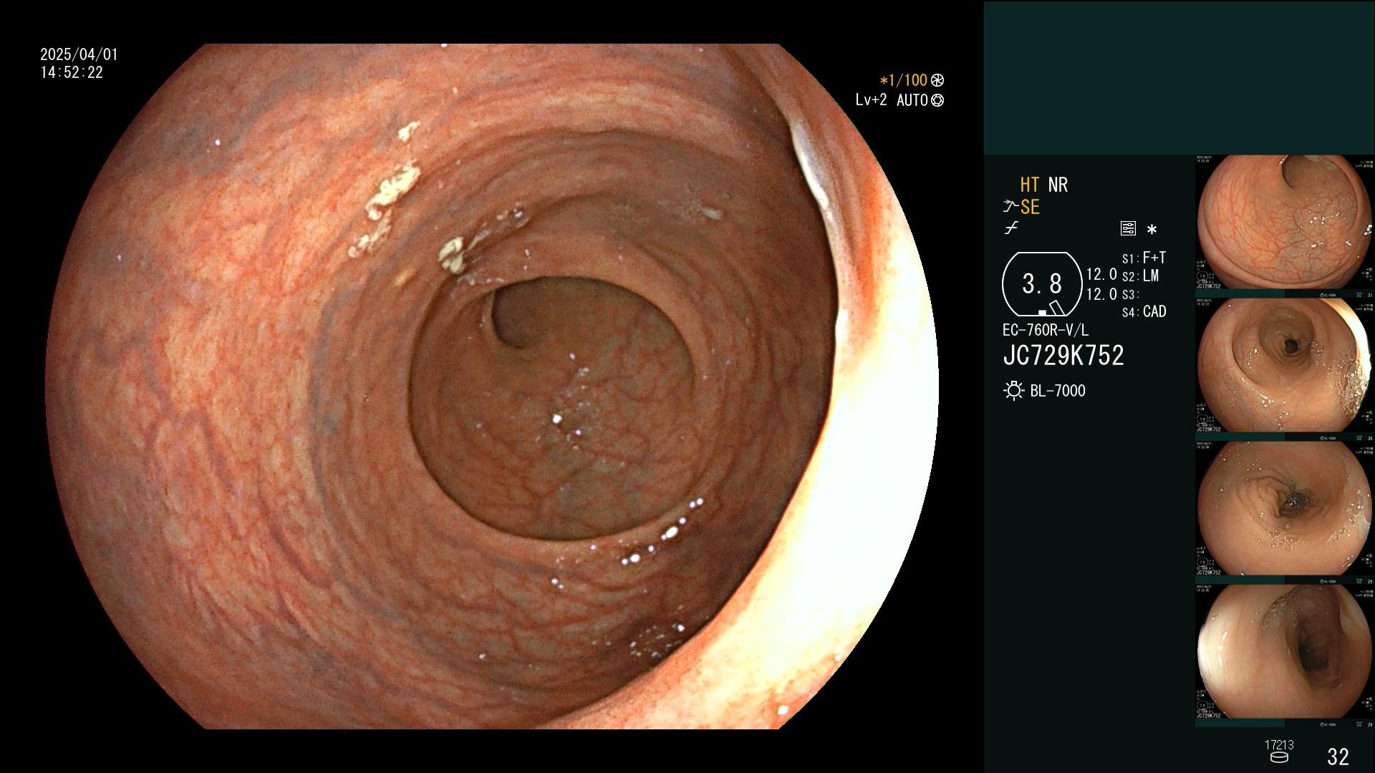Click the serial number JC729K752
The width and height of the screenshot is (1375, 773).
pos(1063,356)
